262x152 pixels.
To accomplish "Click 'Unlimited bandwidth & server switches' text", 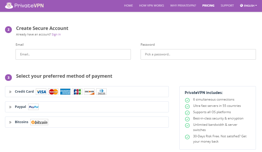I will [x=215, y=127].
